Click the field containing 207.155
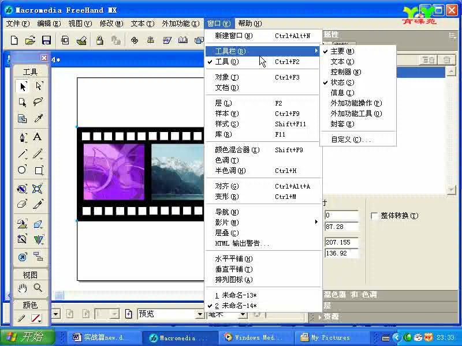 tap(341, 242)
